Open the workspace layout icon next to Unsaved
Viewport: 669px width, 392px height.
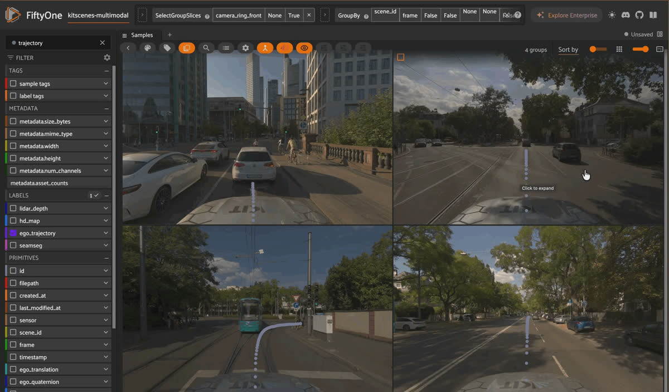click(660, 35)
